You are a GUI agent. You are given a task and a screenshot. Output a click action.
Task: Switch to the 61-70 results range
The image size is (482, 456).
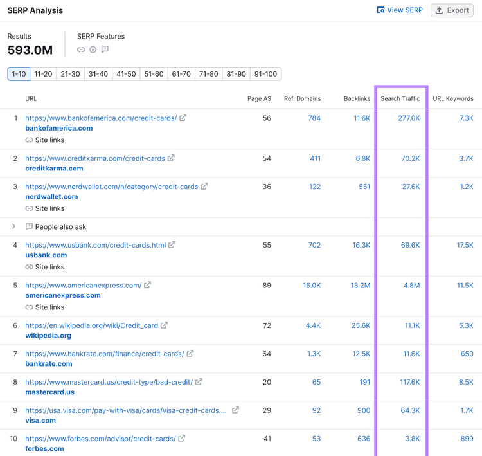(181, 74)
